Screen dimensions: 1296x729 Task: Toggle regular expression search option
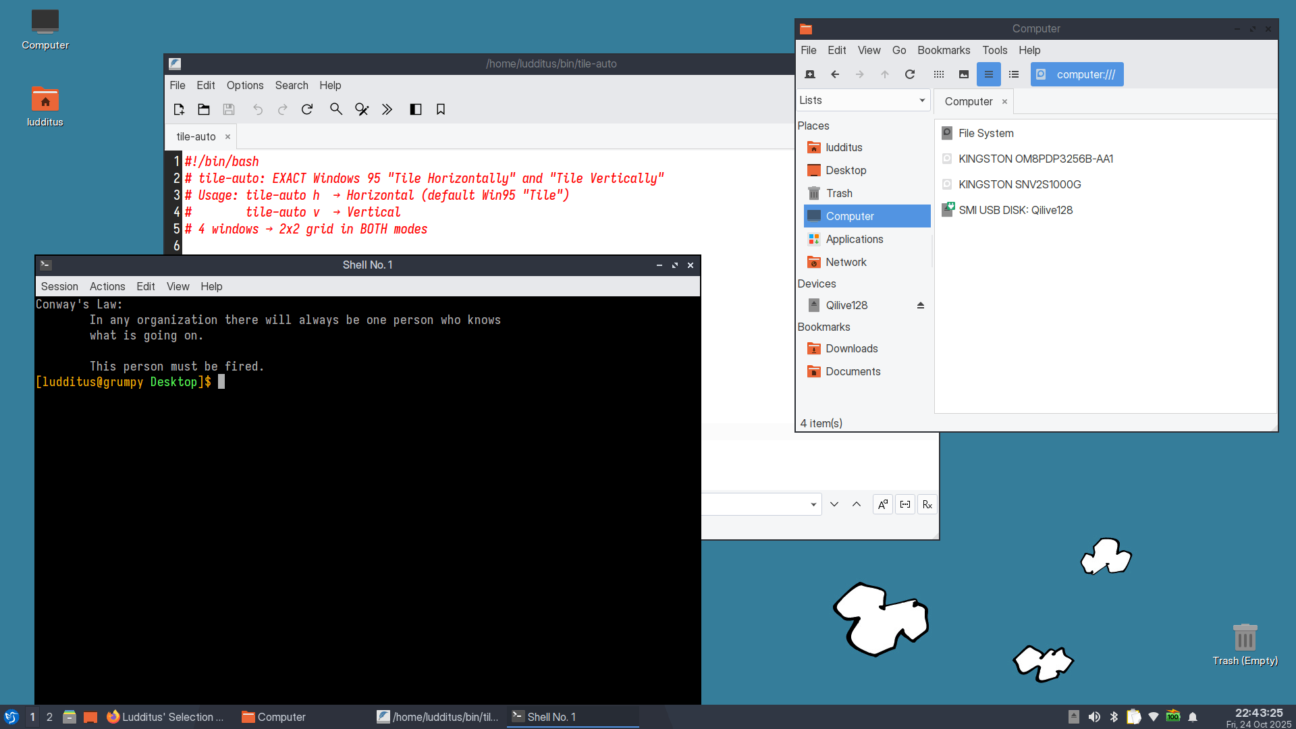coord(927,504)
